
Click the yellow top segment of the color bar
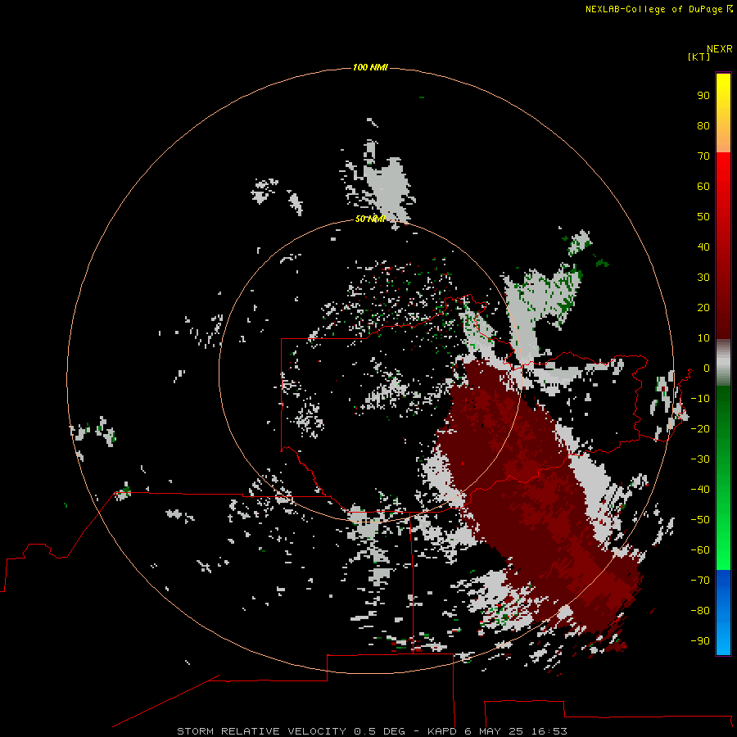(723, 112)
